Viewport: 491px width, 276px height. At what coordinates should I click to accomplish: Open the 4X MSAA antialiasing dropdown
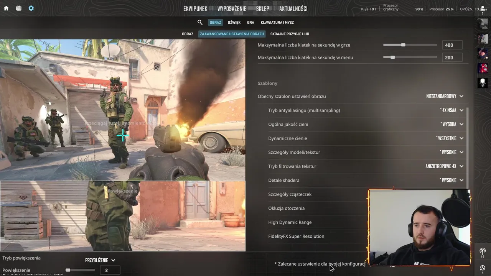[451, 110]
